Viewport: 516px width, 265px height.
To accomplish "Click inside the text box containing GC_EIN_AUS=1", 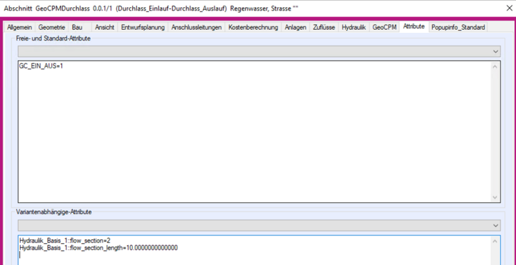I will (x=252, y=129).
